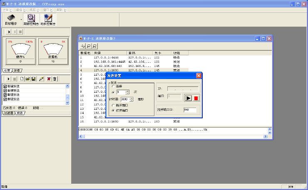Open the 窗口 menu
The width and height of the screenshot is (308, 190).
[48, 10]
